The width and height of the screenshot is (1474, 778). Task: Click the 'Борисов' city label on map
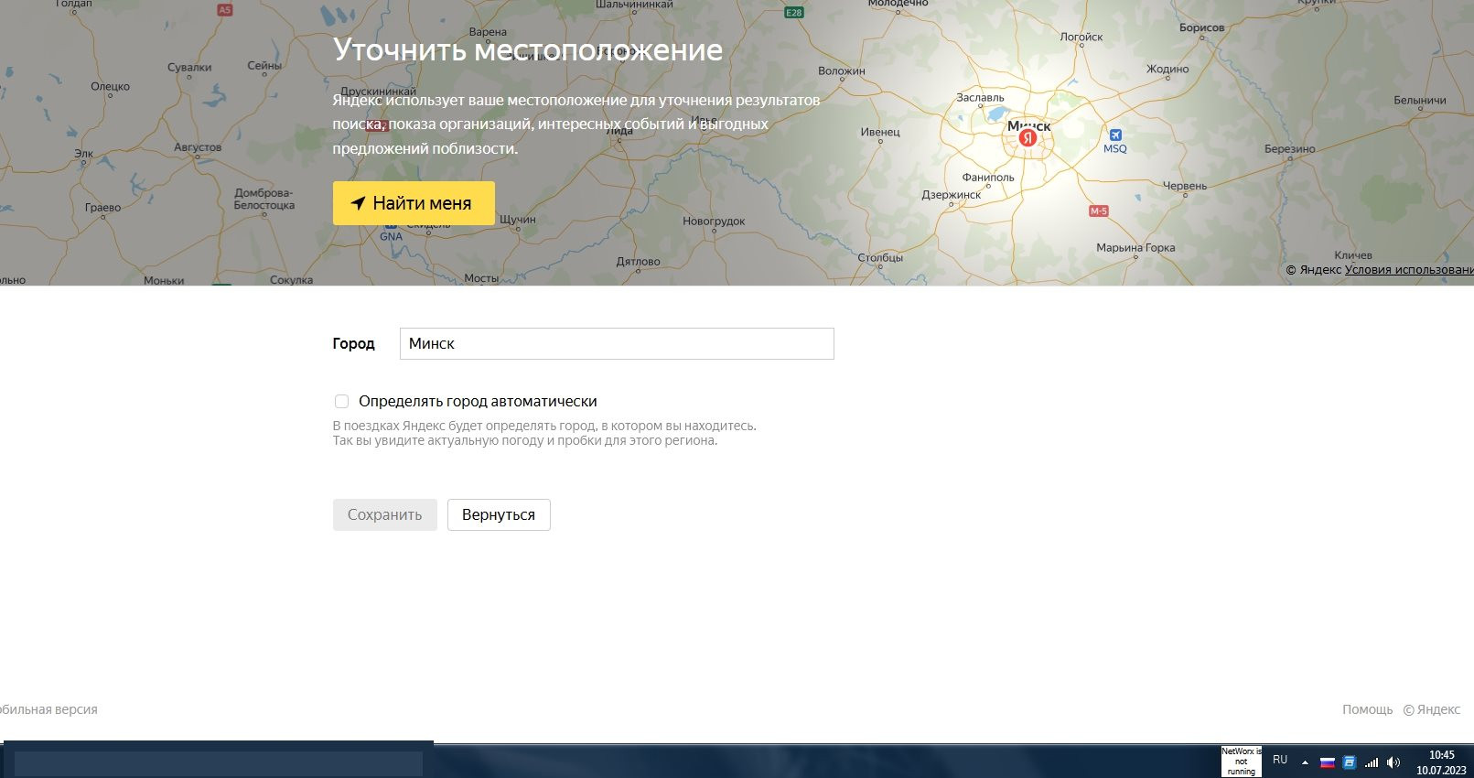1201,27
